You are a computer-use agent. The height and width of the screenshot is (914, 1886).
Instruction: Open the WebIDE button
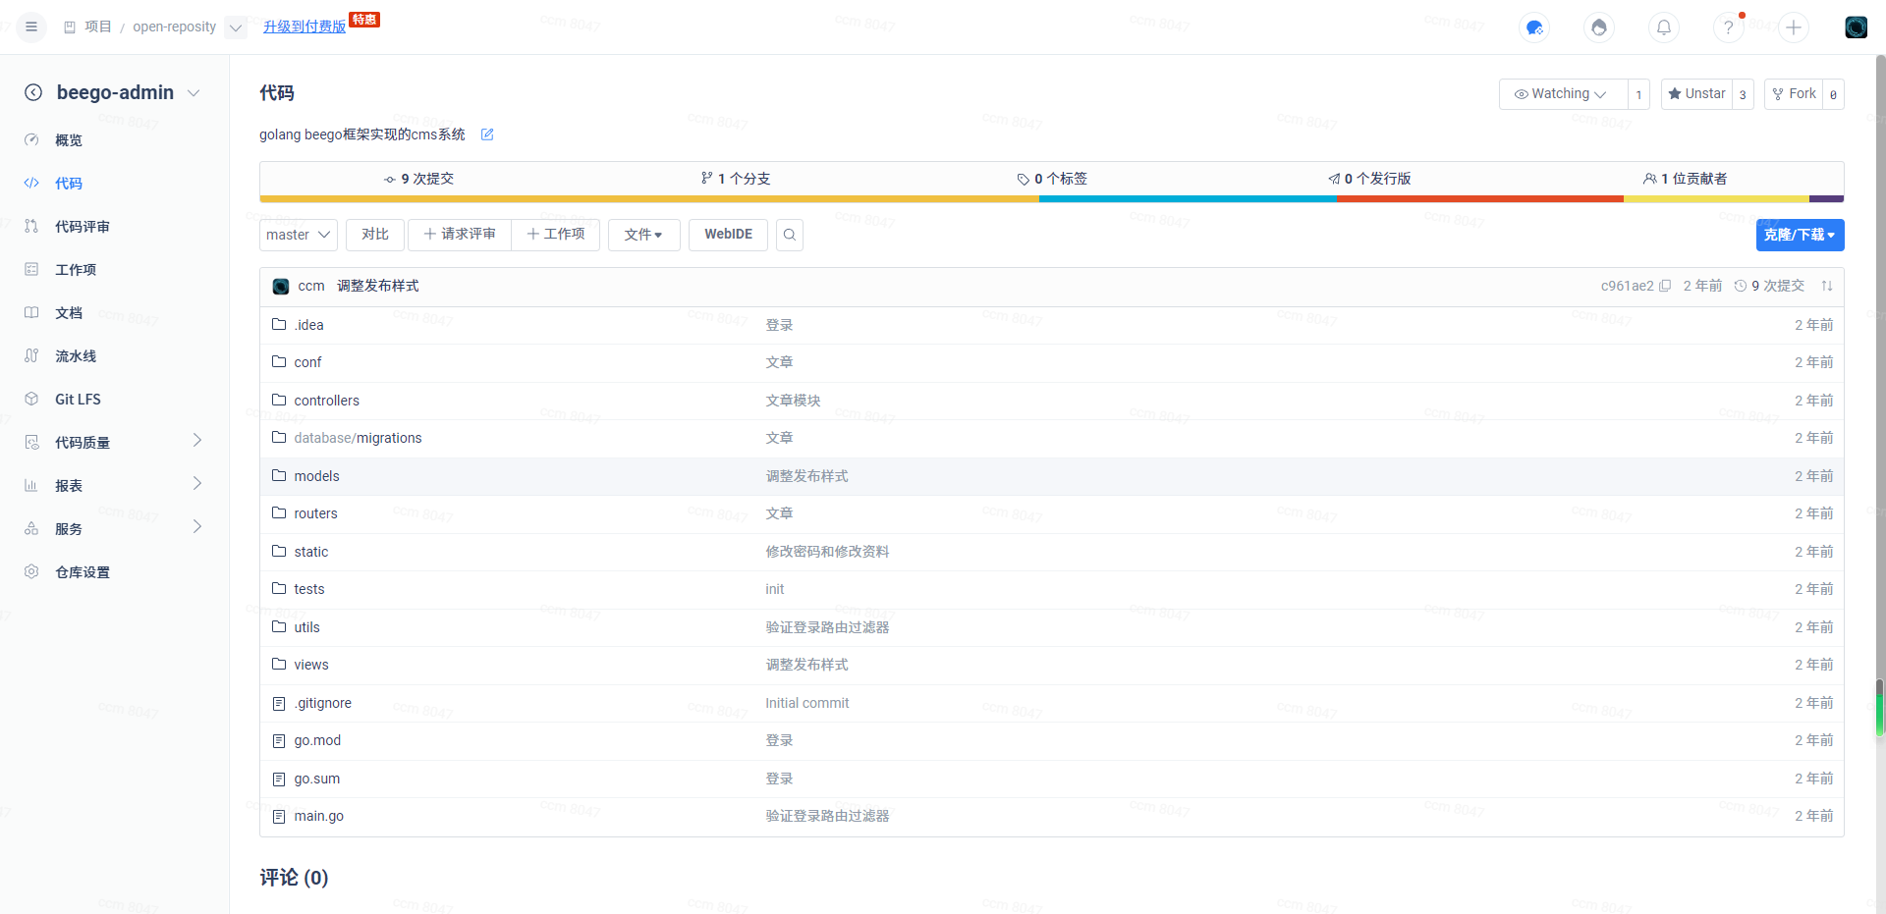click(x=728, y=235)
